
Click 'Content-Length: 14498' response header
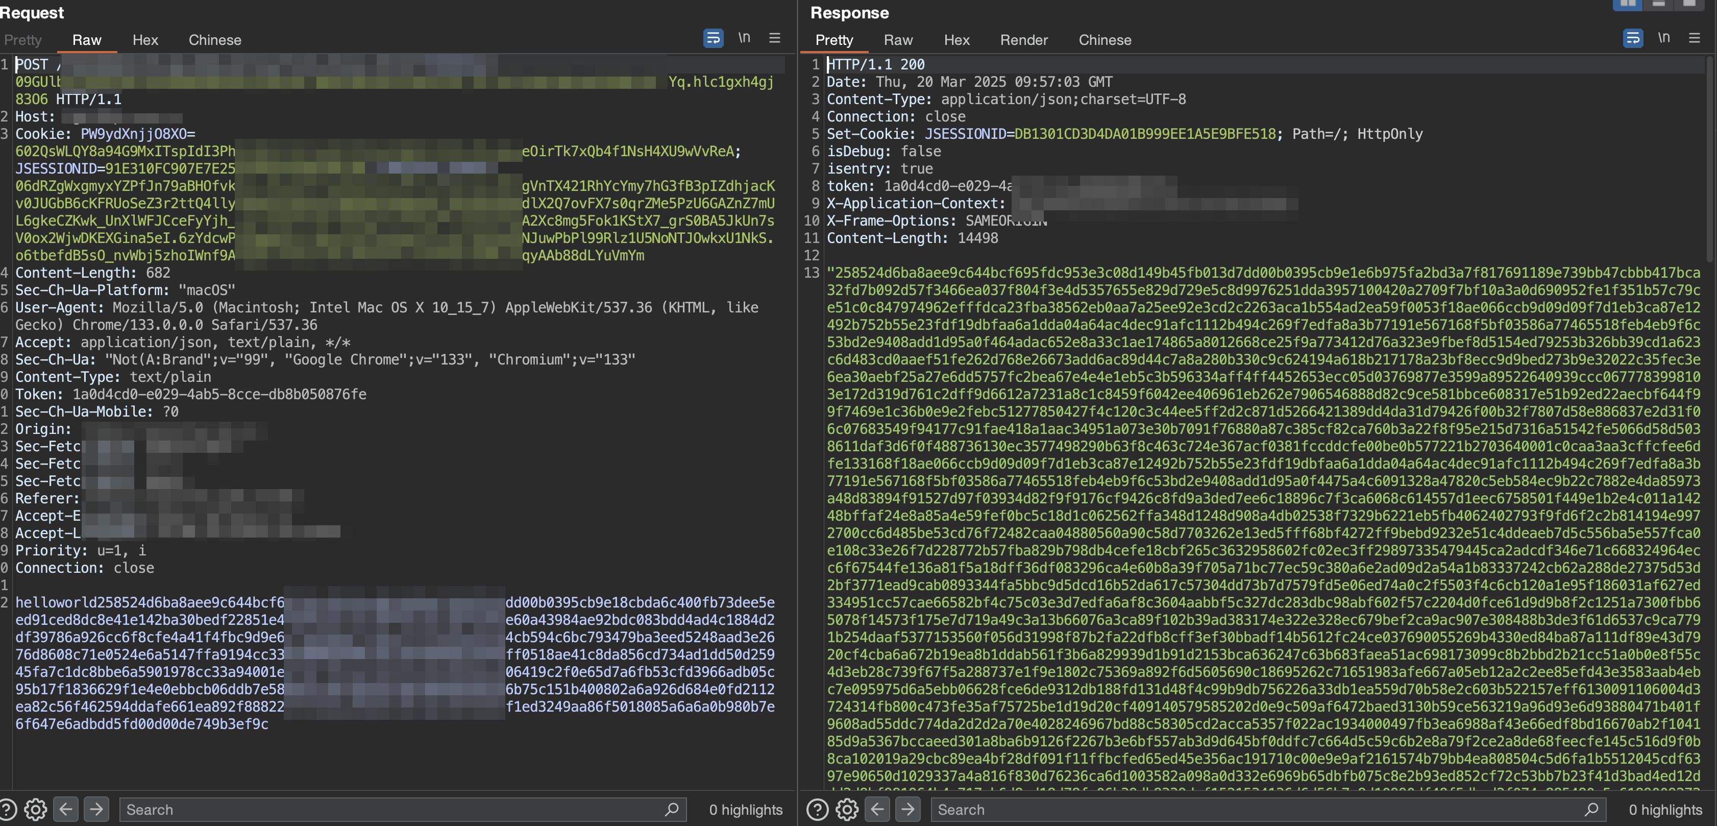[912, 238]
